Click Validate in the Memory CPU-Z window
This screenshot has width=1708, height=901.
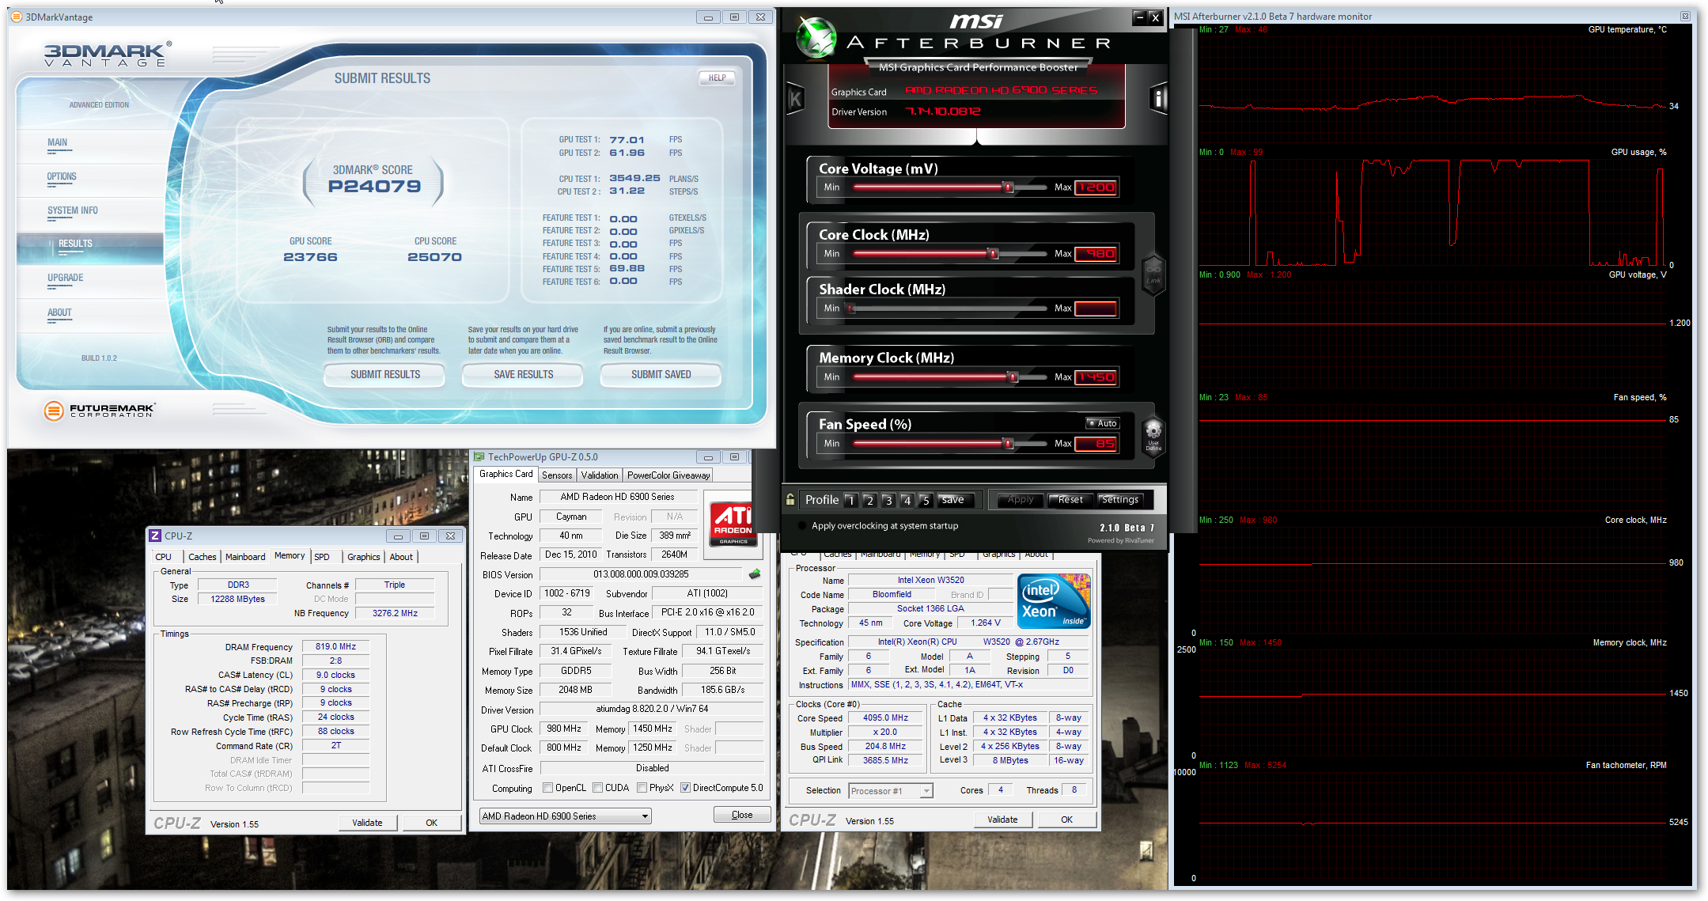click(x=367, y=823)
